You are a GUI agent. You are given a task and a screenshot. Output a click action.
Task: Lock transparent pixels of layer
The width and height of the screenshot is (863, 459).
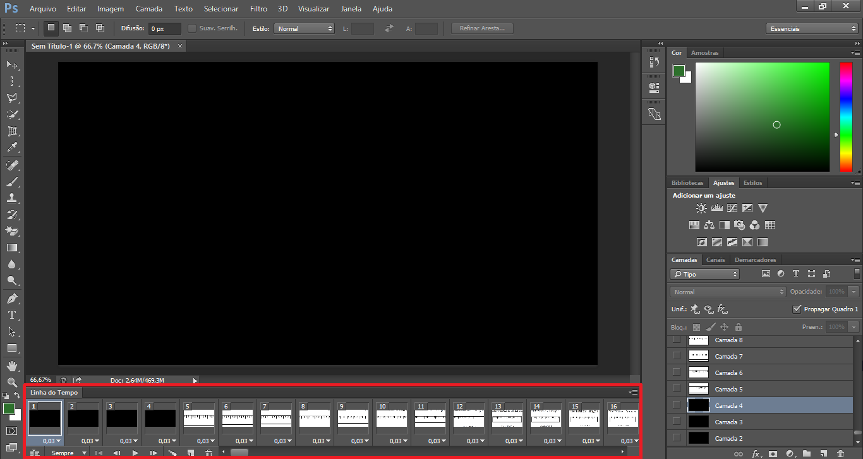tap(696, 327)
